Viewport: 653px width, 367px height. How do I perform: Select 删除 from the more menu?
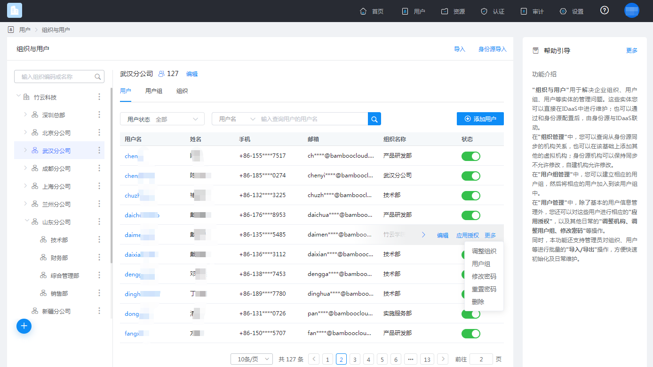478,302
